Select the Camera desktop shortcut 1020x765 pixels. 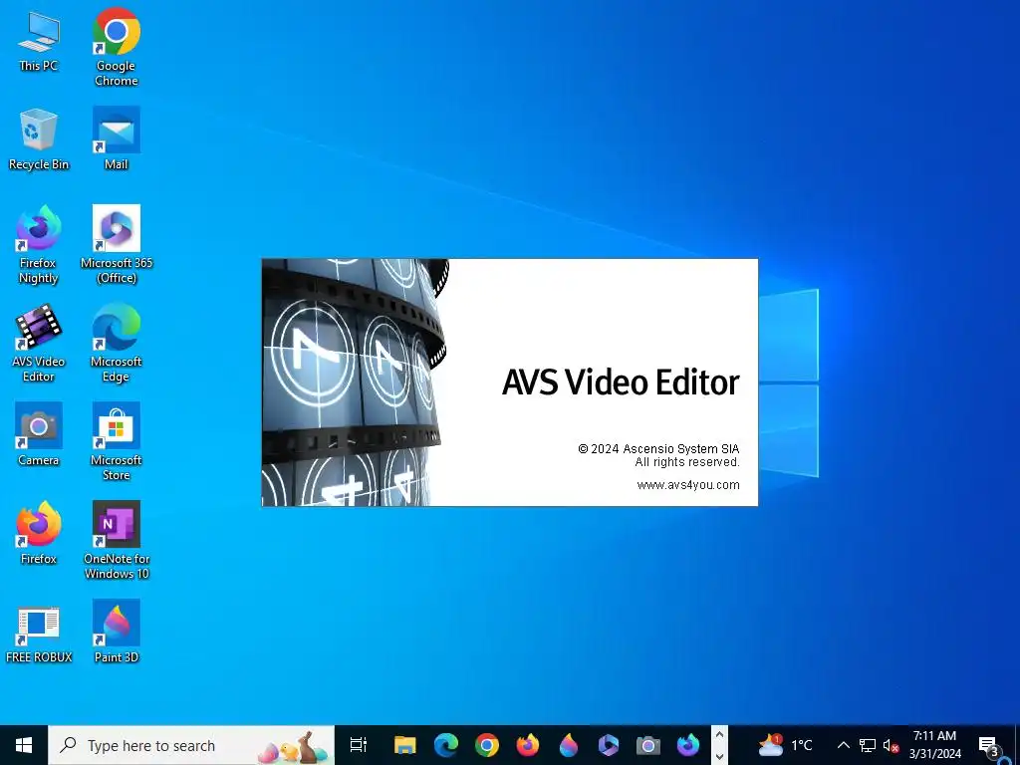pyautogui.click(x=39, y=434)
